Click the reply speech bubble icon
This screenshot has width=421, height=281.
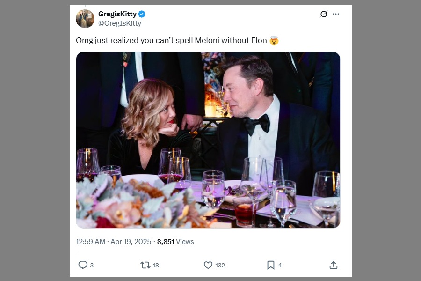(83, 265)
